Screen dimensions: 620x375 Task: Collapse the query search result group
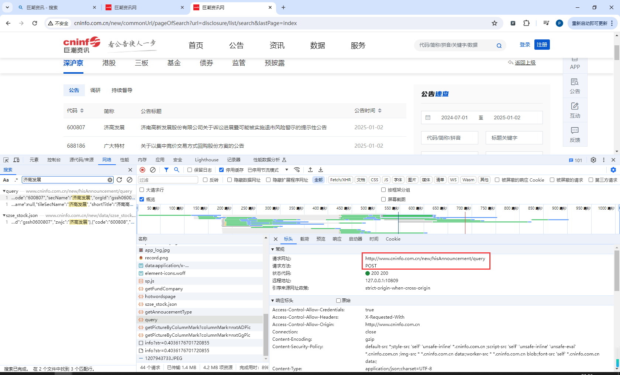4,191
